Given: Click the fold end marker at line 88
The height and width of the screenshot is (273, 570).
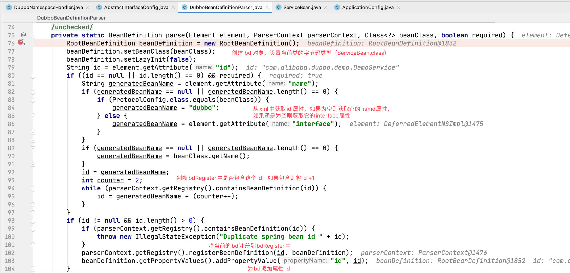Looking at the screenshot, I should click(33, 140).
